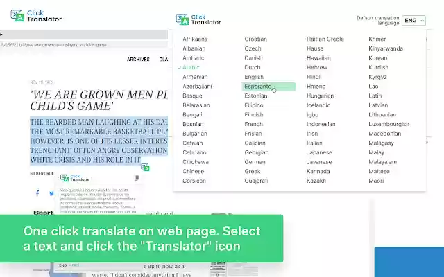The height and width of the screenshot is (277, 444).
Task: Select French language
Action: pos(253,124)
